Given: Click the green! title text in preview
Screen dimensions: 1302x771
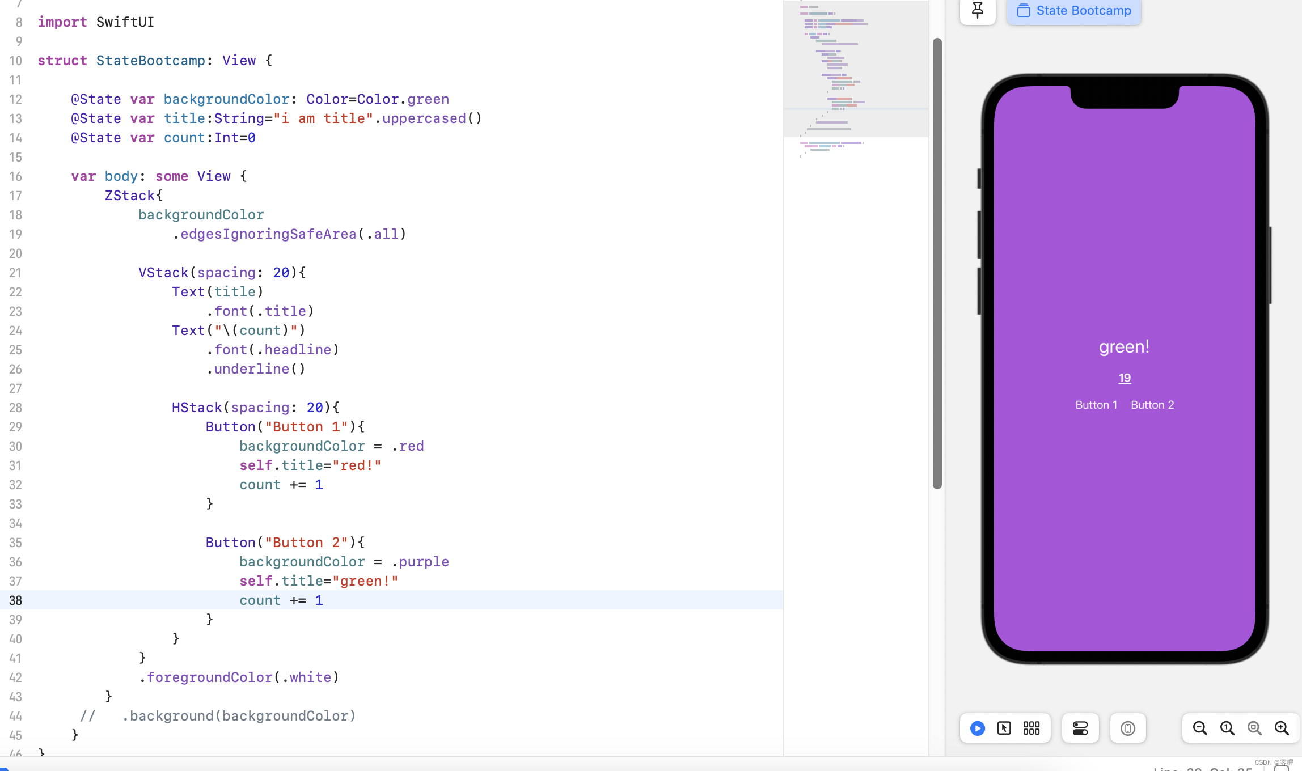Looking at the screenshot, I should coord(1124,346).
